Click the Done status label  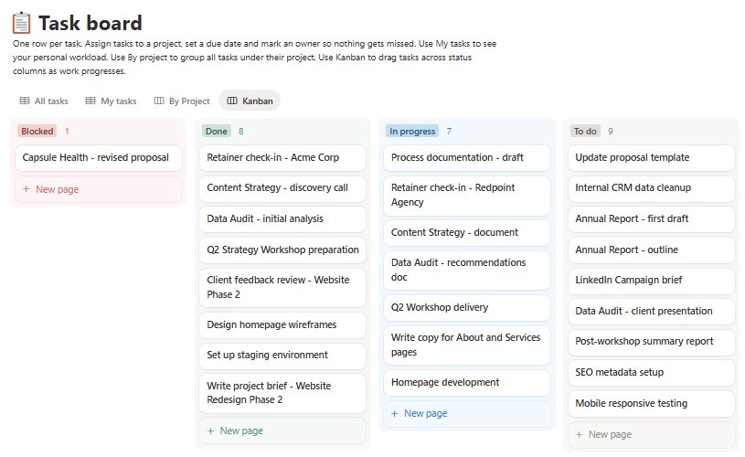216,131
